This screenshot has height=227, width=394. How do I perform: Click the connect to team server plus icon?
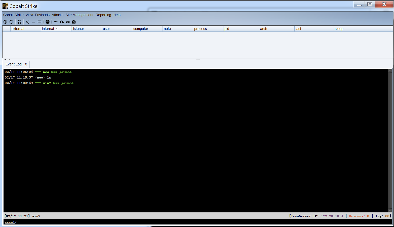[5, 22]
